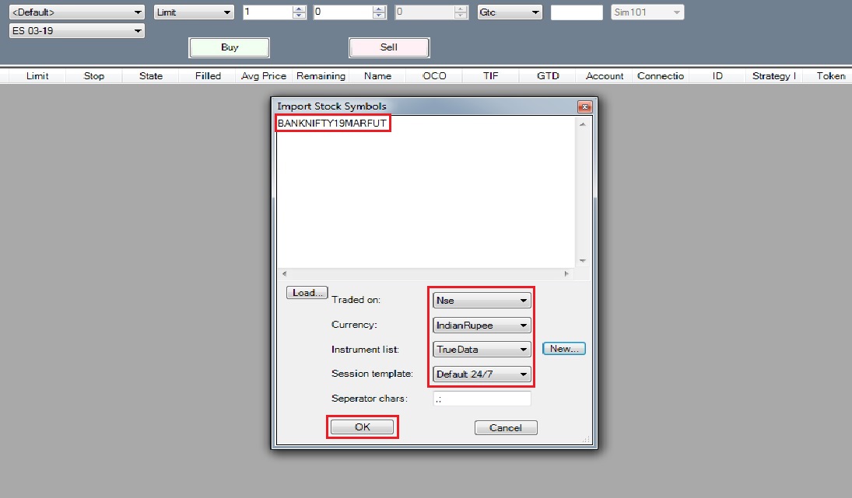The width and height of the screenshot is (852, 498).
Task: Click the GTD column header
Action: coord(548,76)
